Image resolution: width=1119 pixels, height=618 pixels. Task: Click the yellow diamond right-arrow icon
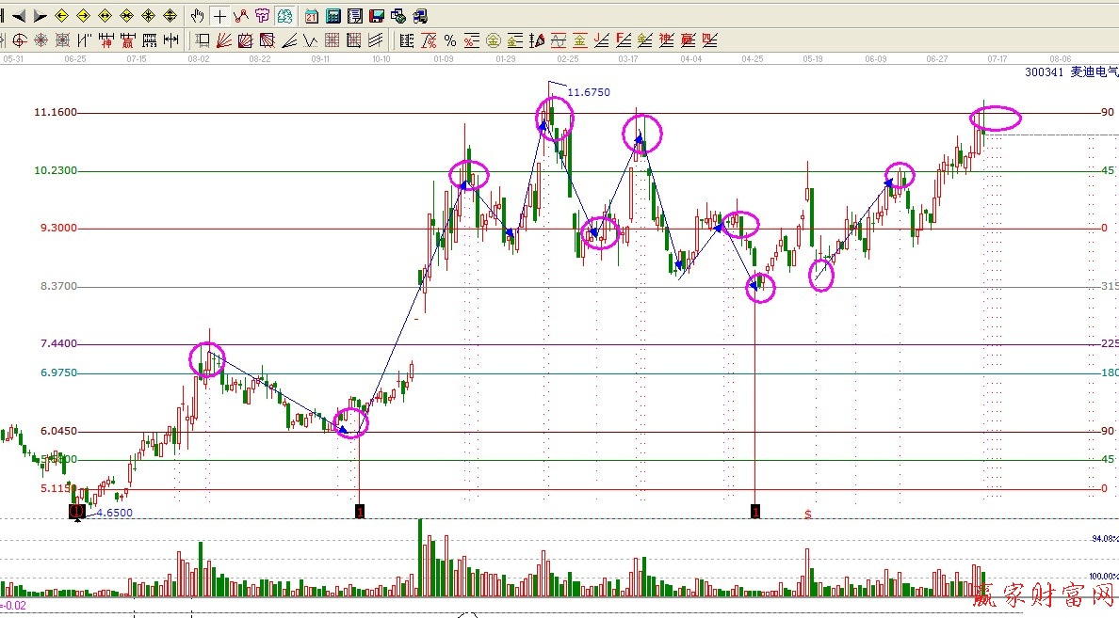84,16
